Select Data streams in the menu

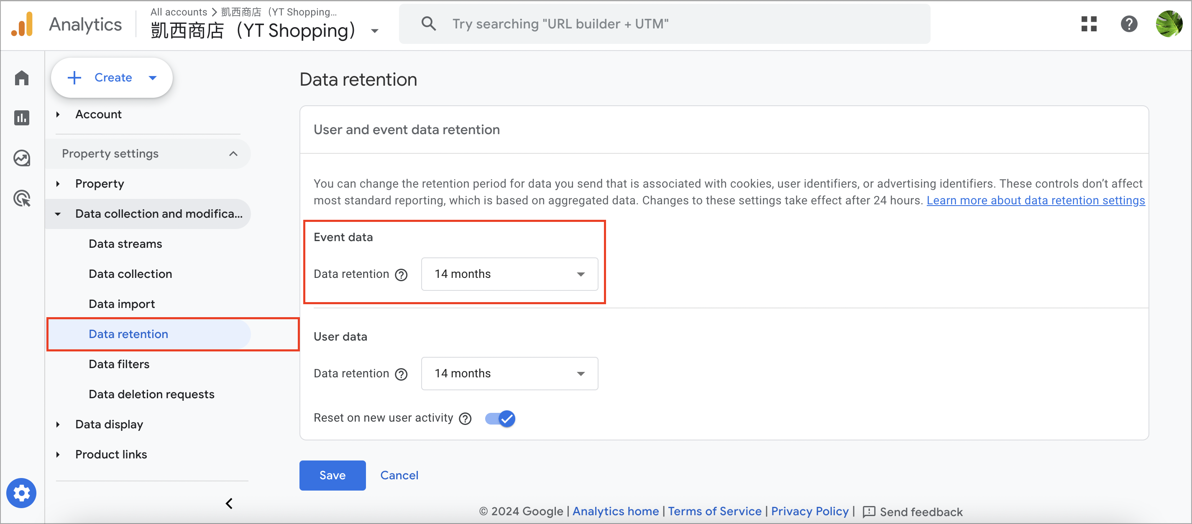[125, 244]
